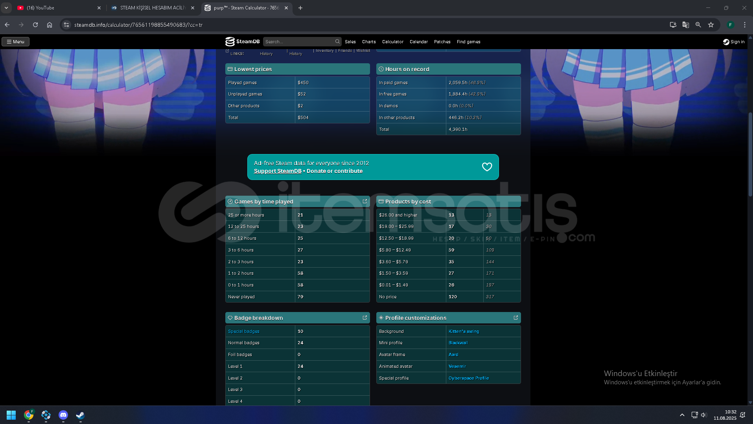Close the YouTube tab
Screen dimensions: 753x424
pyautogui.click(x=99, y=8)
